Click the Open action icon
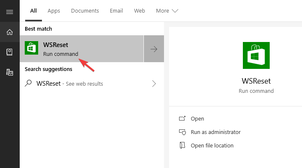 click(182, 118)
